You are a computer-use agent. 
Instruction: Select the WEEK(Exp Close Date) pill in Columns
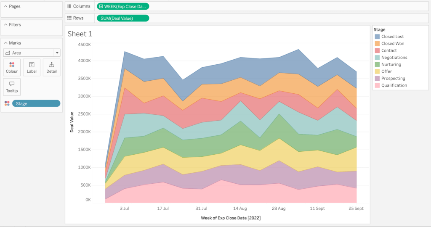(123, 6)
